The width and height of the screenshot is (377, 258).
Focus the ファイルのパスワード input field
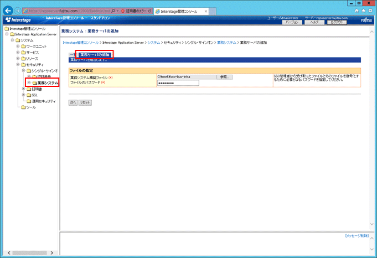[x=178, y=83]
